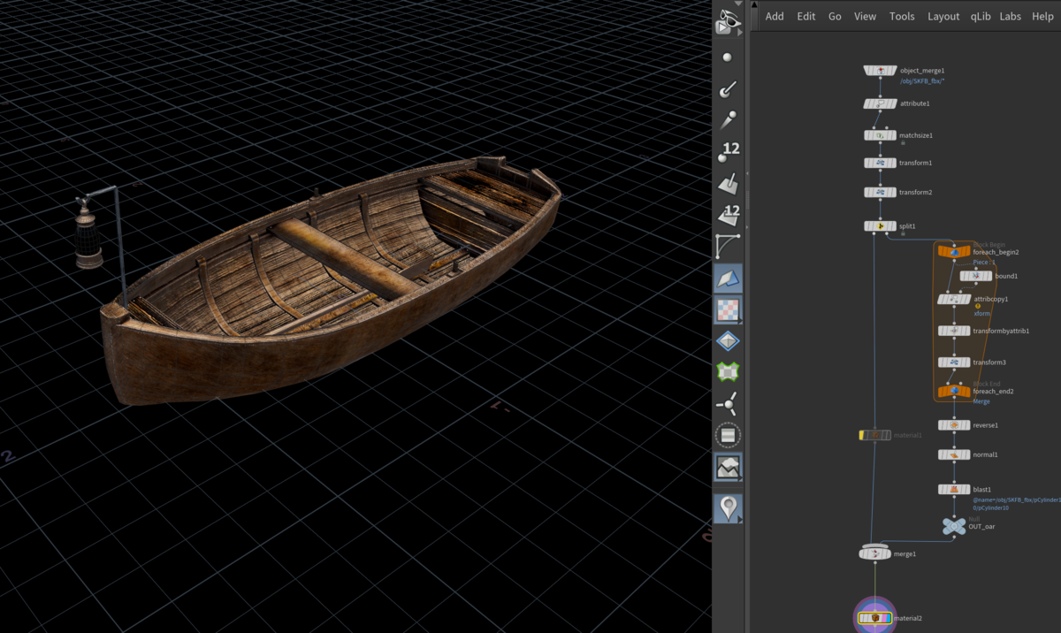Open the Labs menu

1010,16
